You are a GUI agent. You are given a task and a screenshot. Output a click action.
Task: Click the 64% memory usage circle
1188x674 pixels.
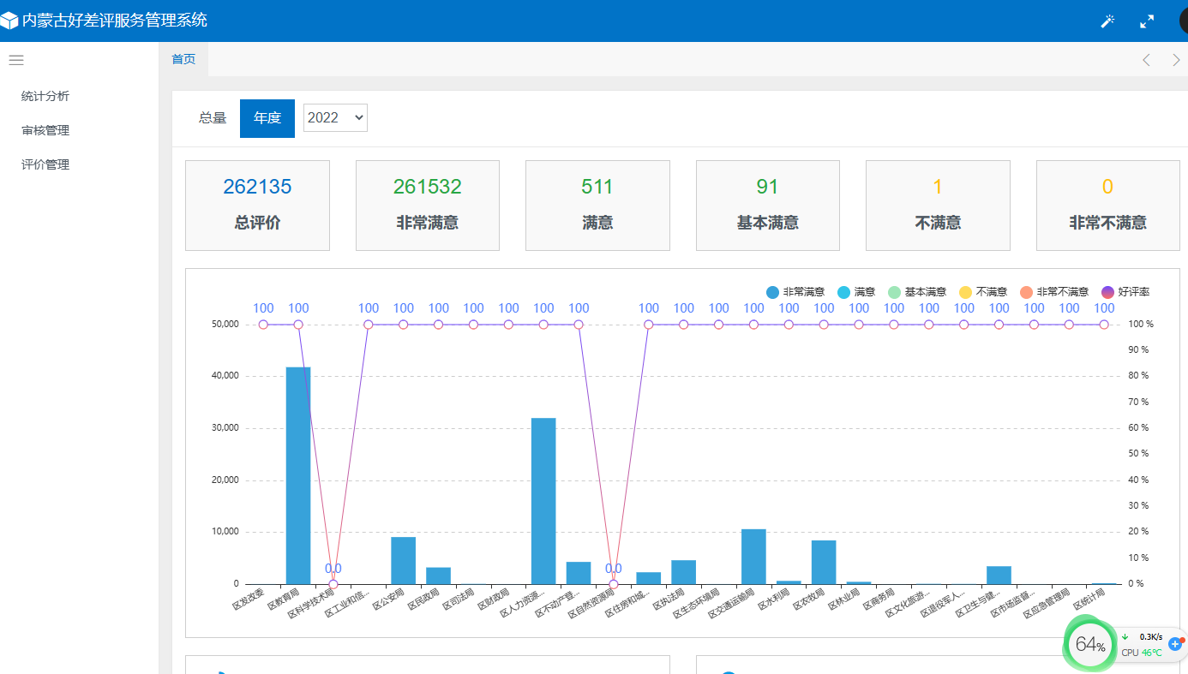[1089, 645]
